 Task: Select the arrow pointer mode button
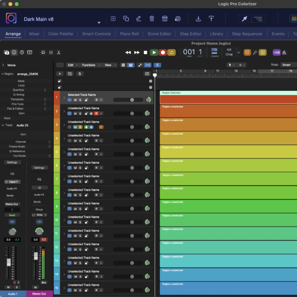pyautogui.click(x=245, y=19)
